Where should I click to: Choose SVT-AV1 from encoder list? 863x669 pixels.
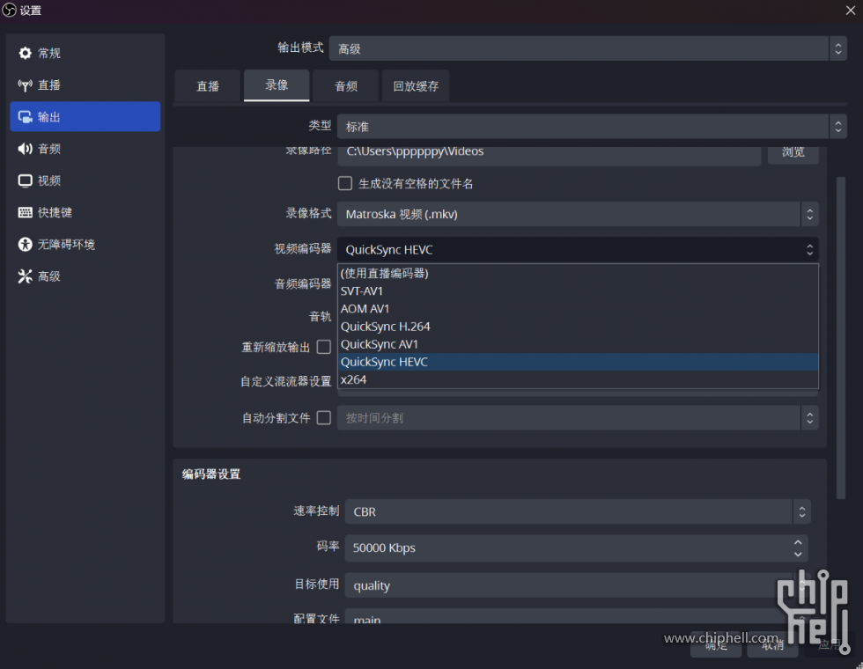coord(578,291)
